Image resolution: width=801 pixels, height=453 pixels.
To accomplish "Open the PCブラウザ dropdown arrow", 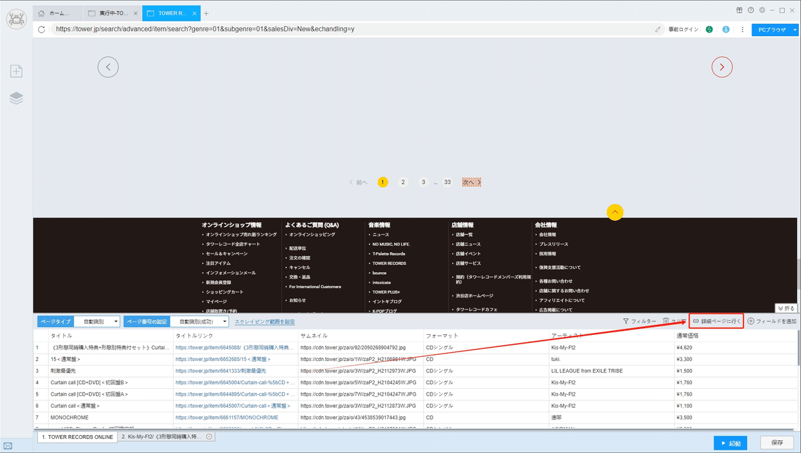I will click(794, 29).
